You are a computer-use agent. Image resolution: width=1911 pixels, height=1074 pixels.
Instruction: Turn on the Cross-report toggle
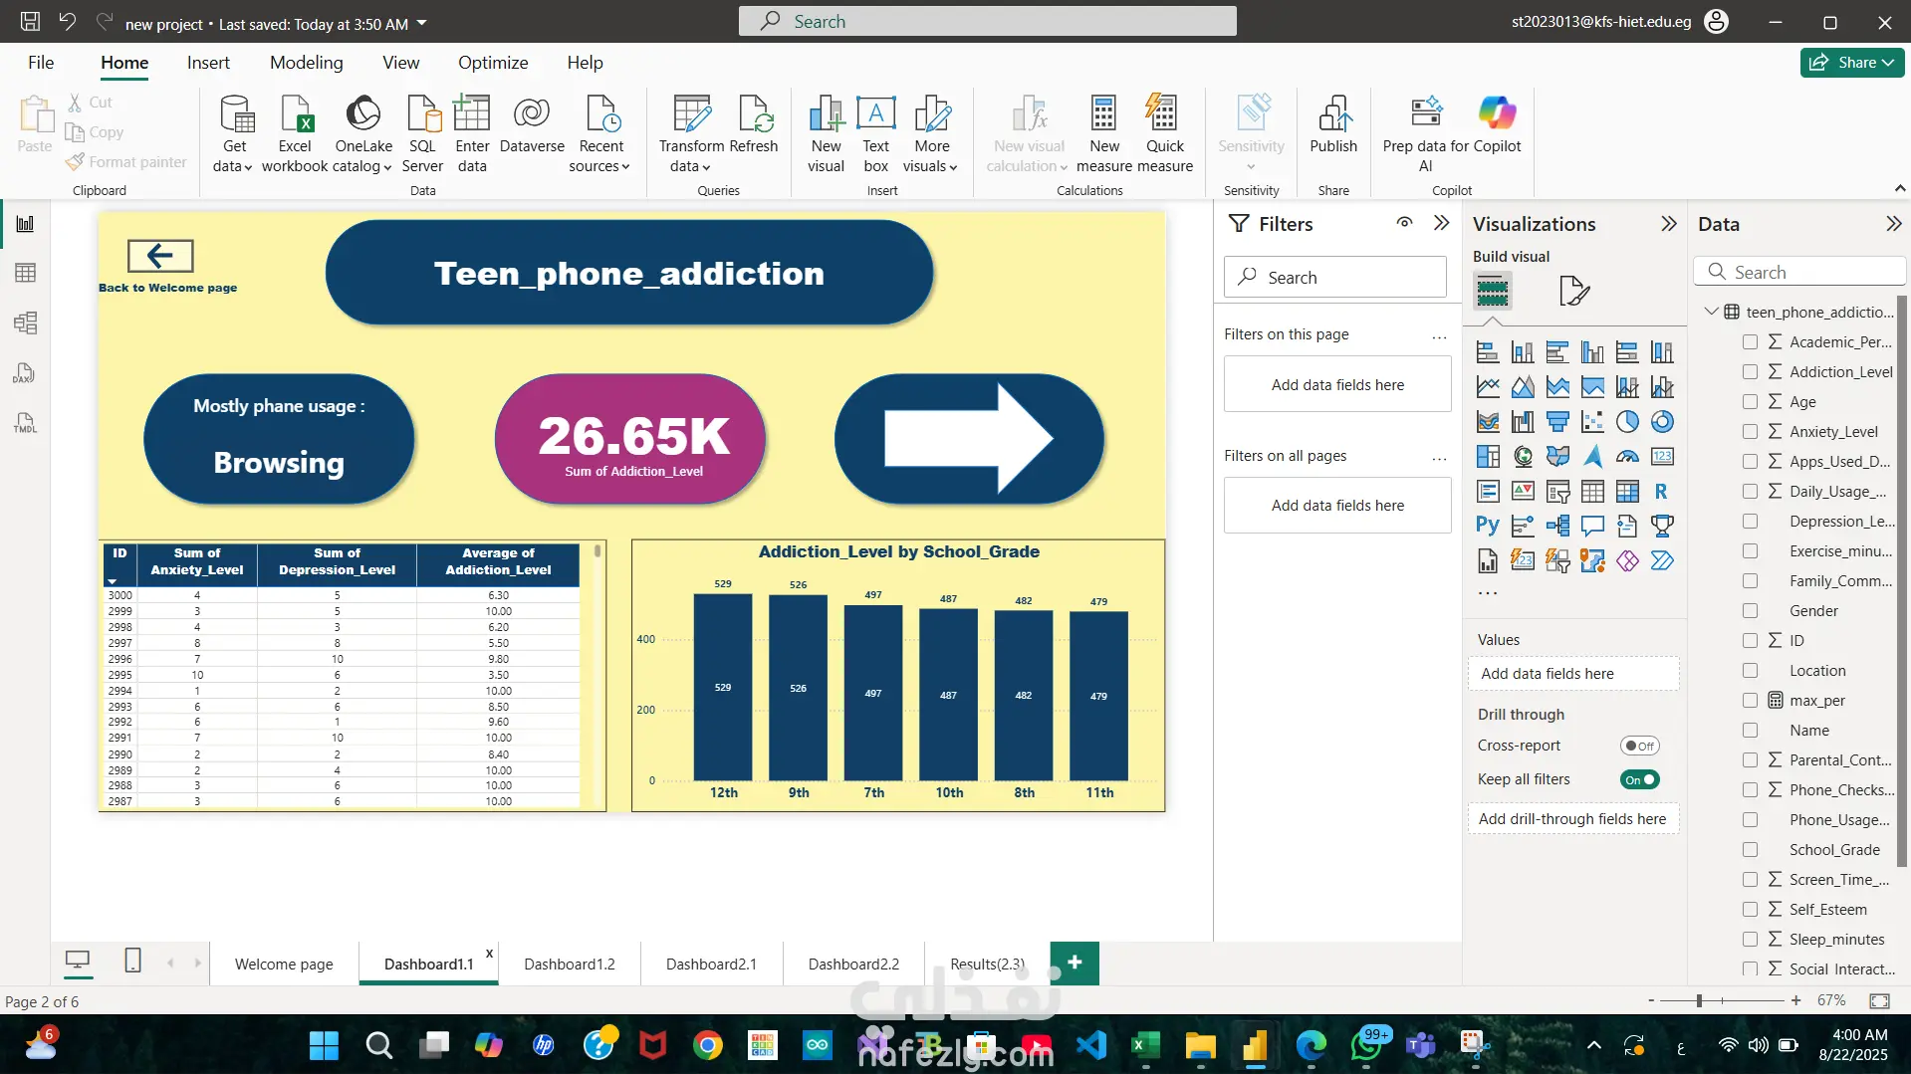1639,746
